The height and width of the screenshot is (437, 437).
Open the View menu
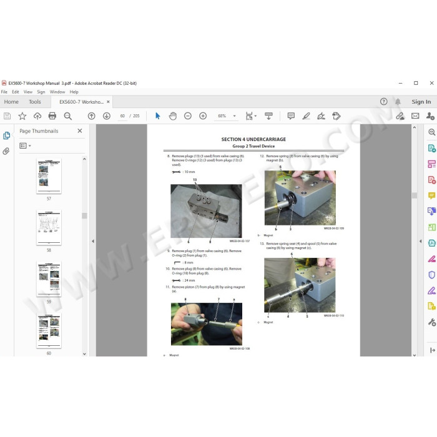pyautogui.click(x=28, y=92)
